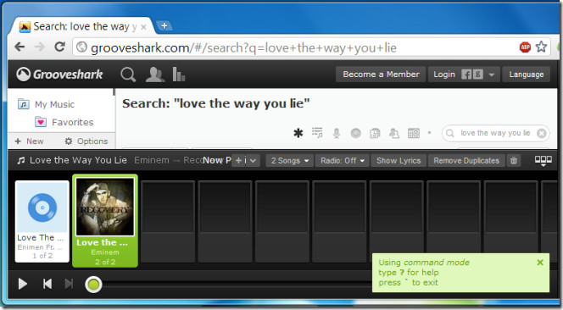The height and width of the screenshot is (310, 563).
Task: Select the Search: love the way tab
Action: (81, 26)
